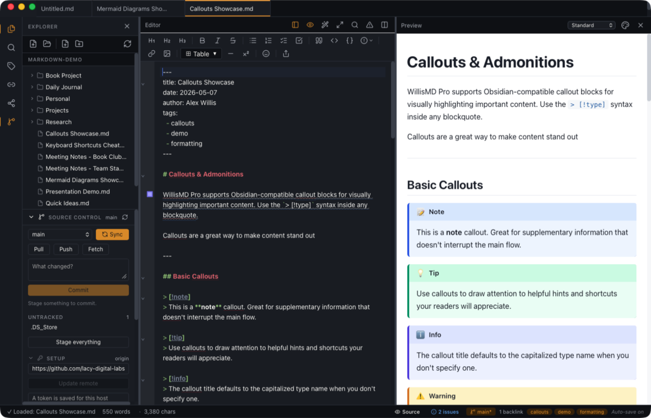The width and height of the screenshot is (651, 418).
Task: Open the Graph share view in the activity bar
Action: tap(11, 103)
